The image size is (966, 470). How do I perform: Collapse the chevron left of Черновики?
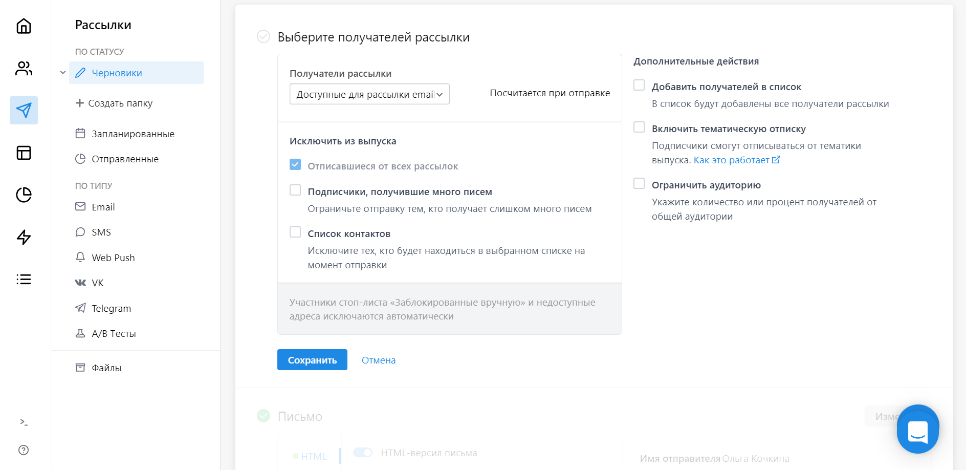[x=63, y=73]
